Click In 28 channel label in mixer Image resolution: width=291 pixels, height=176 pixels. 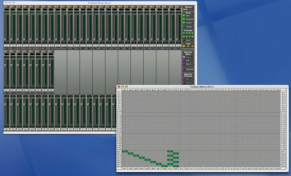pyautogui.click(x=178, y=45)
